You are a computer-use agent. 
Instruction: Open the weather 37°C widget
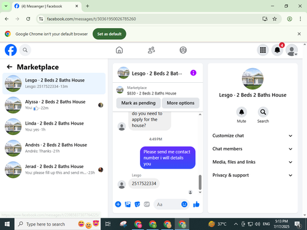pos(217,224)
